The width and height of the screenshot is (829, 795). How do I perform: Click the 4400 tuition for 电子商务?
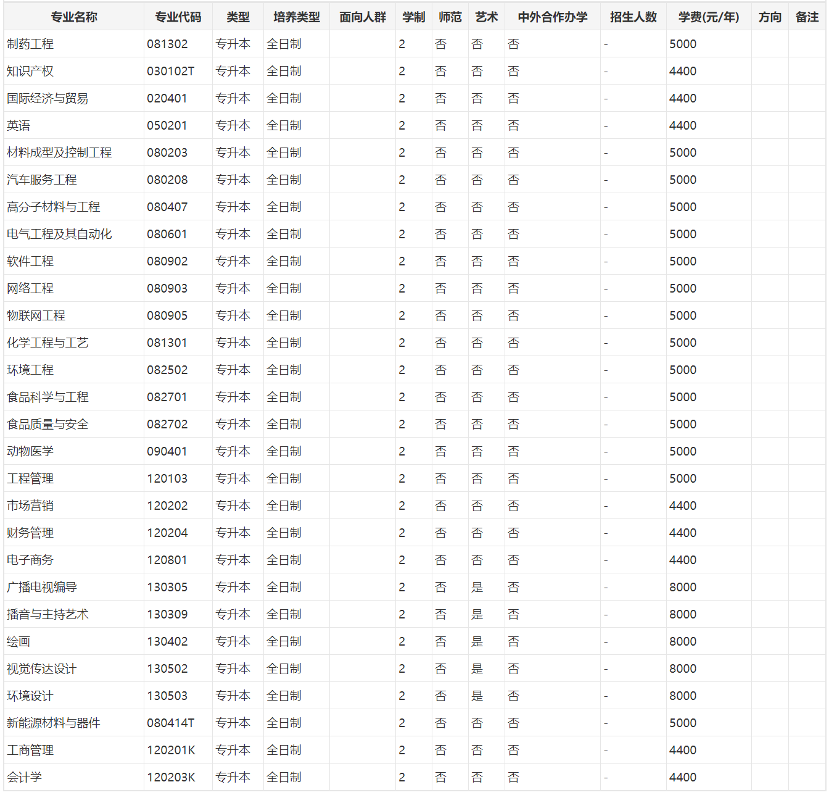click(683, 560)
